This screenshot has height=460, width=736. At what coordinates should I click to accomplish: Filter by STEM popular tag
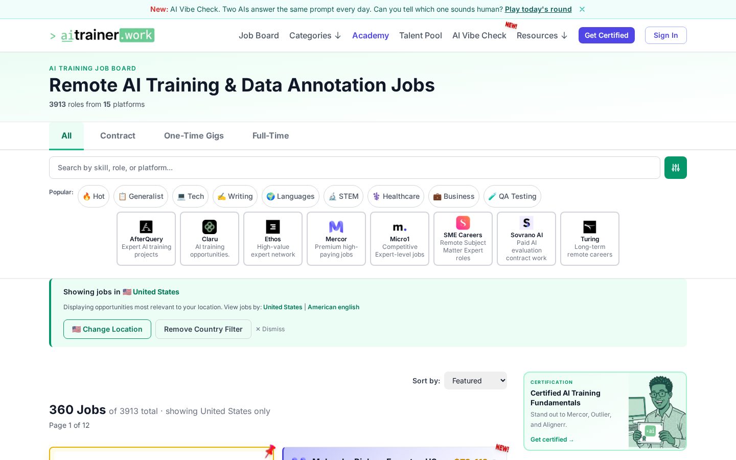(x=343, y=196)
